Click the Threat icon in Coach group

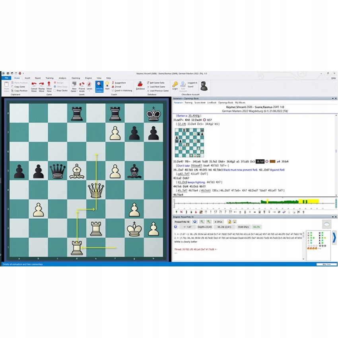113,85
